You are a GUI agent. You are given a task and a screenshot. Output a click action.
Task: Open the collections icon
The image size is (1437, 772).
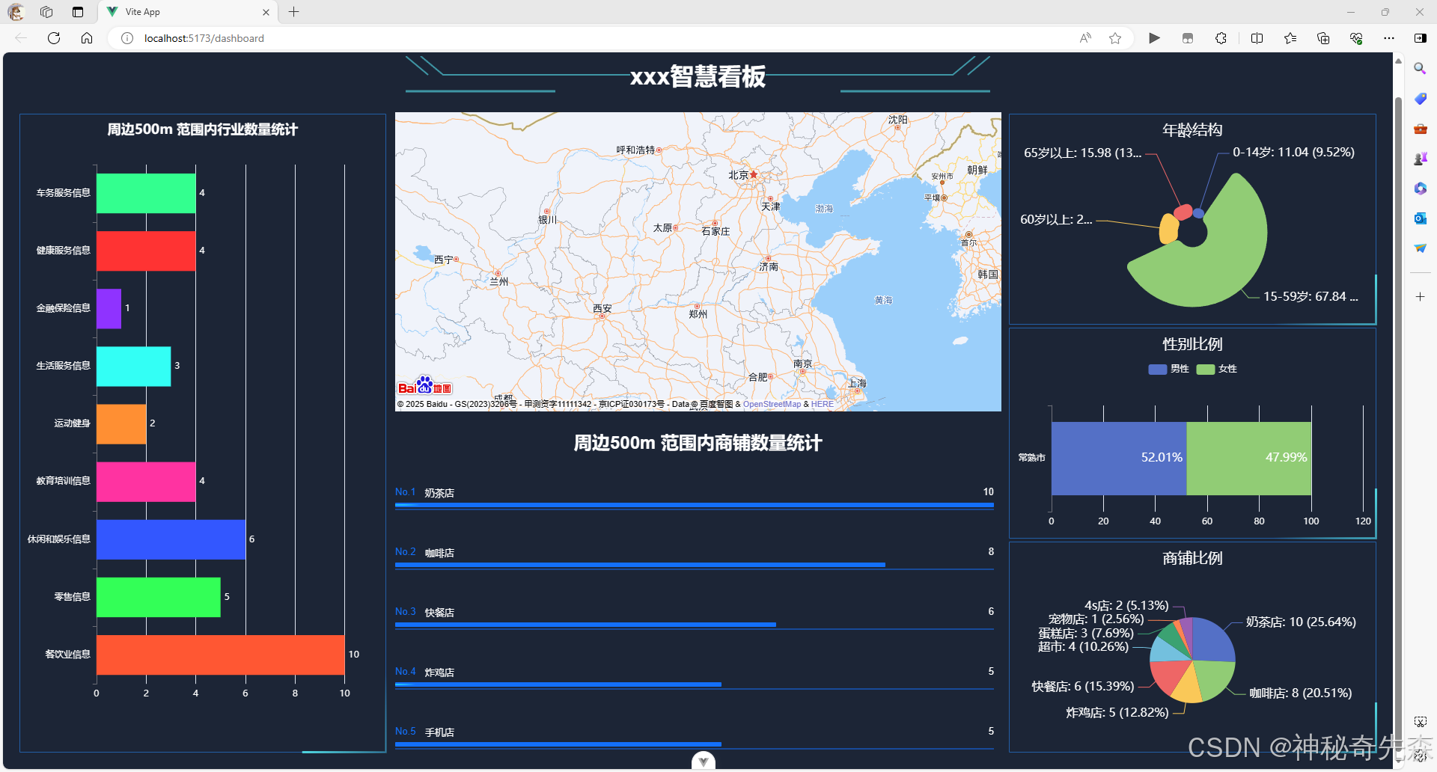(x=1323, y=38)
